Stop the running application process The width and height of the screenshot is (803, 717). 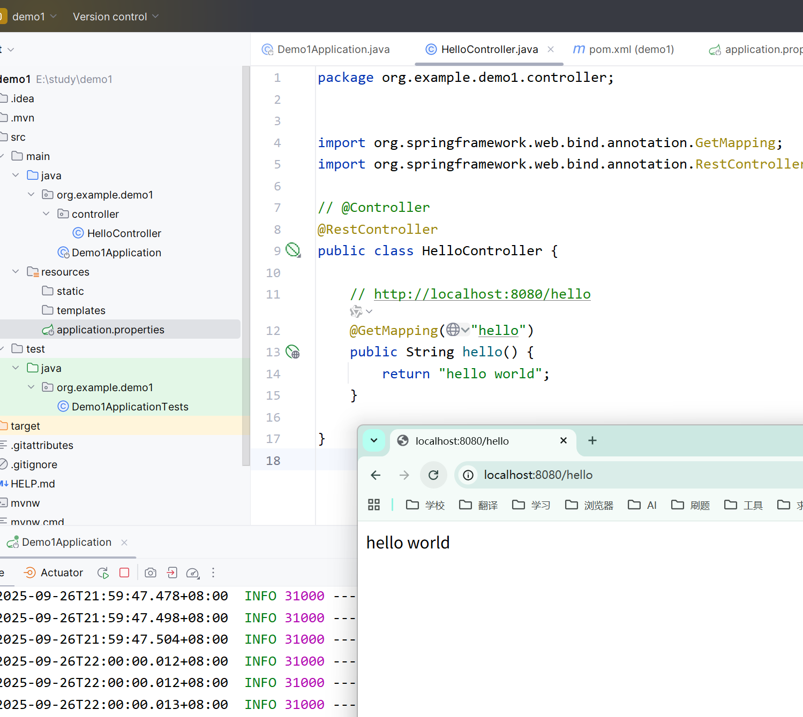click(x=124, y=573)
